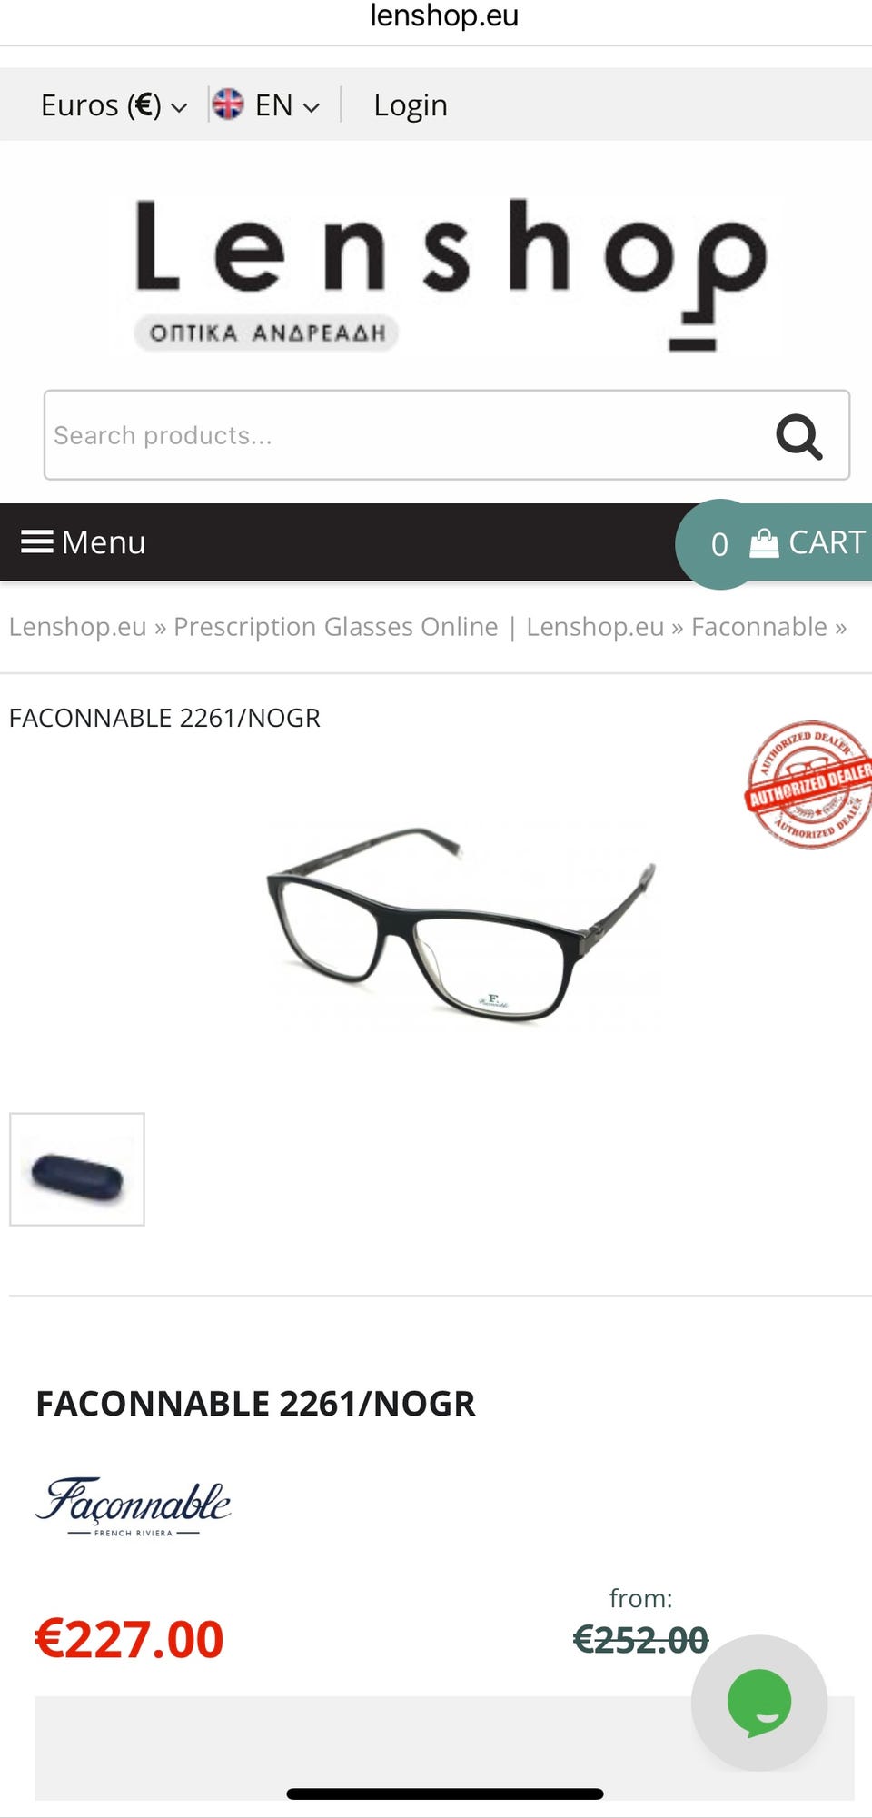This screenshot has height=1818, width=872.
Task: Open the green chat bubble widget
Action: [759, 1703]
